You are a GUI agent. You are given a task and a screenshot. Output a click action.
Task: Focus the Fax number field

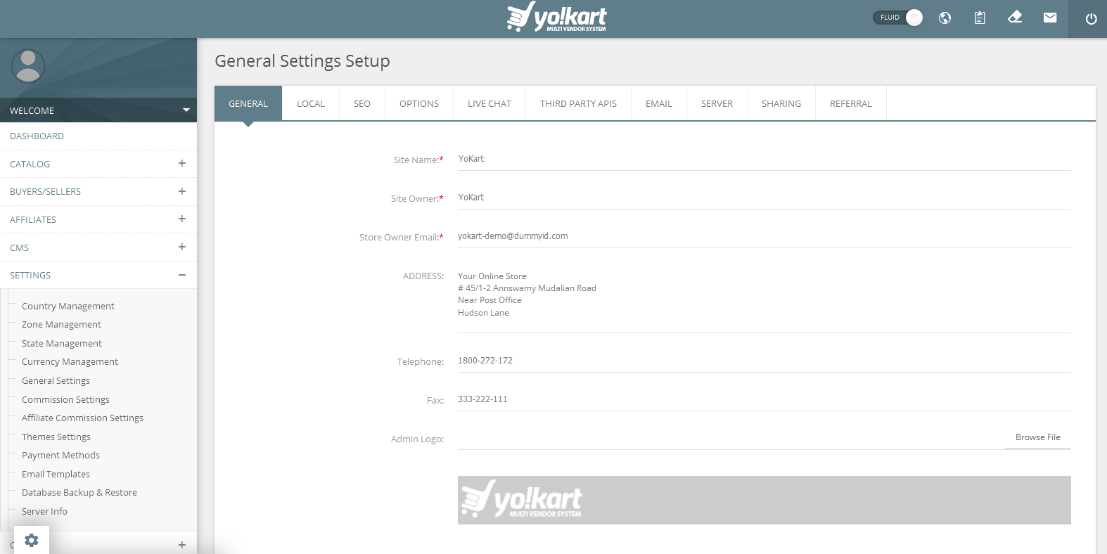(764, 399)
